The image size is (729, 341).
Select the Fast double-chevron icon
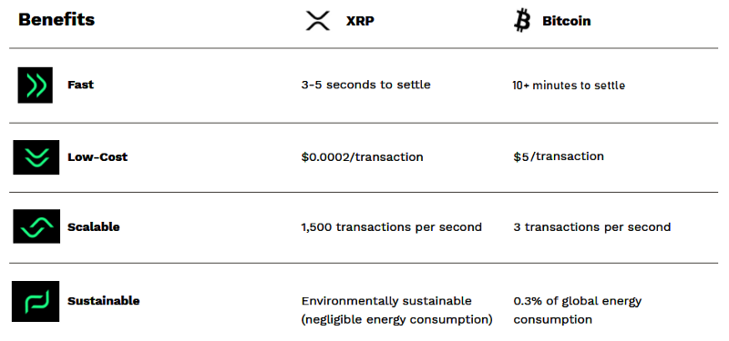(36, 85)
